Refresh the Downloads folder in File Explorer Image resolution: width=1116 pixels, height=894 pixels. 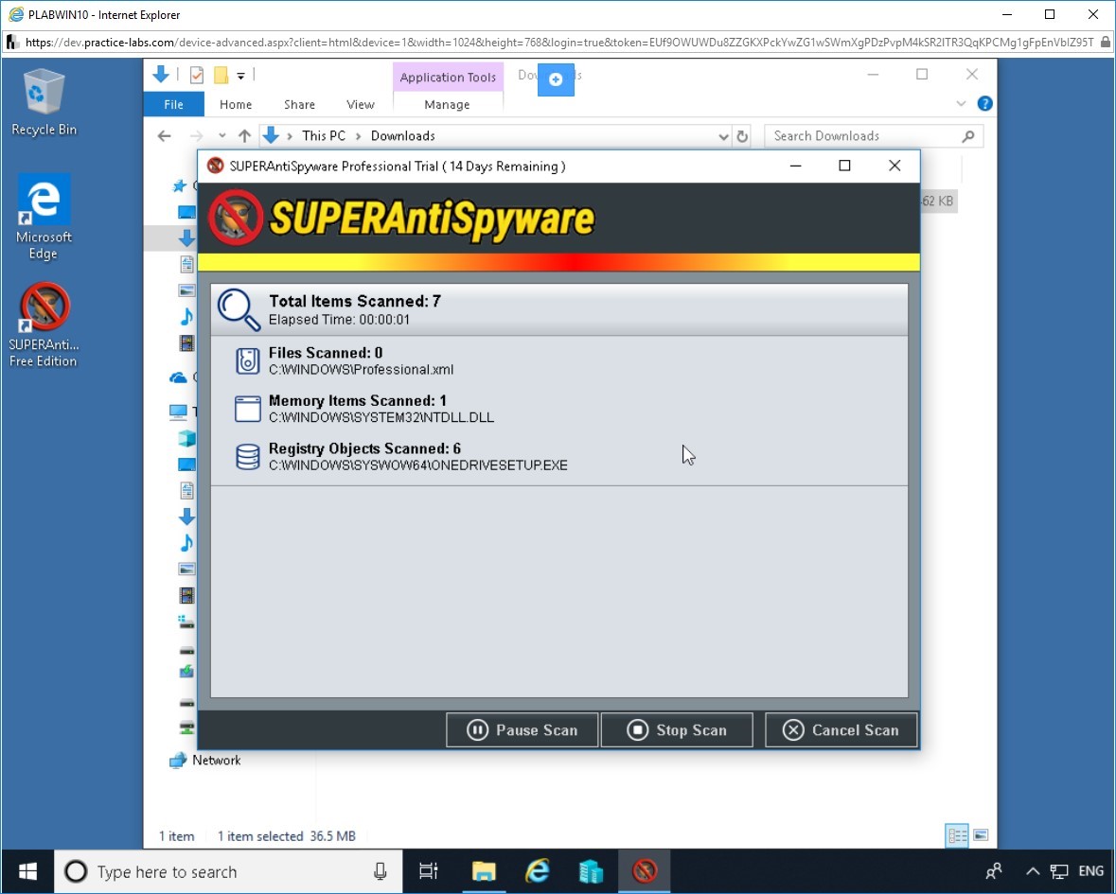click(742, 136)
